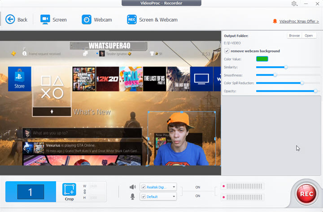
Task: Click the TV & Video monitor tile
Action: pyautogui.click(x=201, y=79)
